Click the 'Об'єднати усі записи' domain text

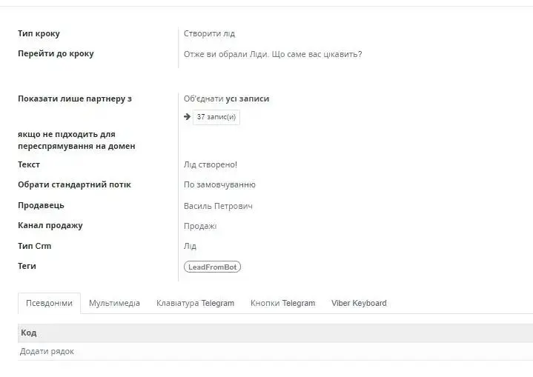[x=226, y=99]
